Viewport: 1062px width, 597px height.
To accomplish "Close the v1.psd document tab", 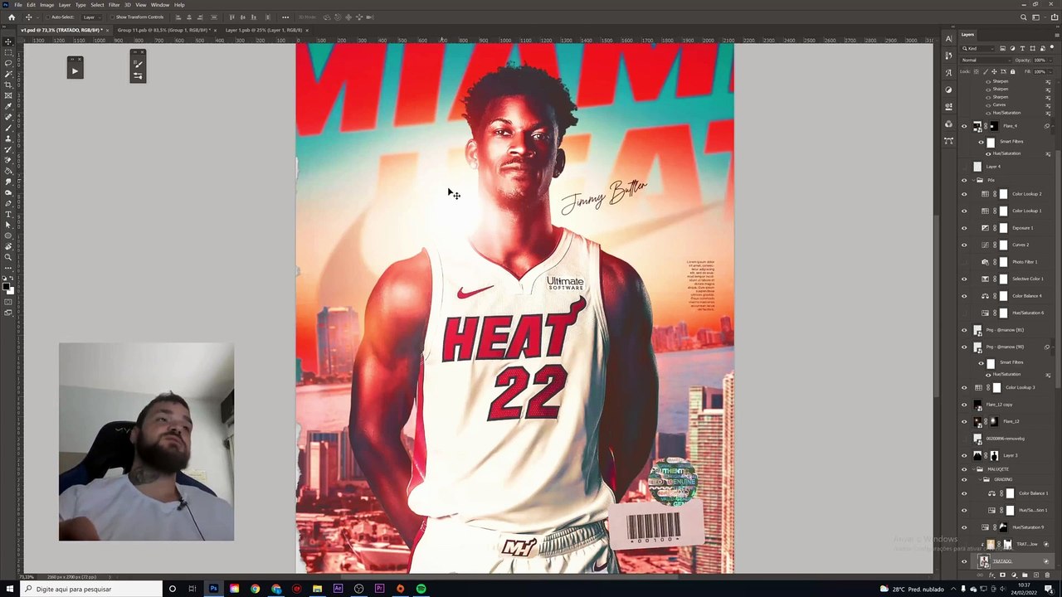I will point(107,31).
